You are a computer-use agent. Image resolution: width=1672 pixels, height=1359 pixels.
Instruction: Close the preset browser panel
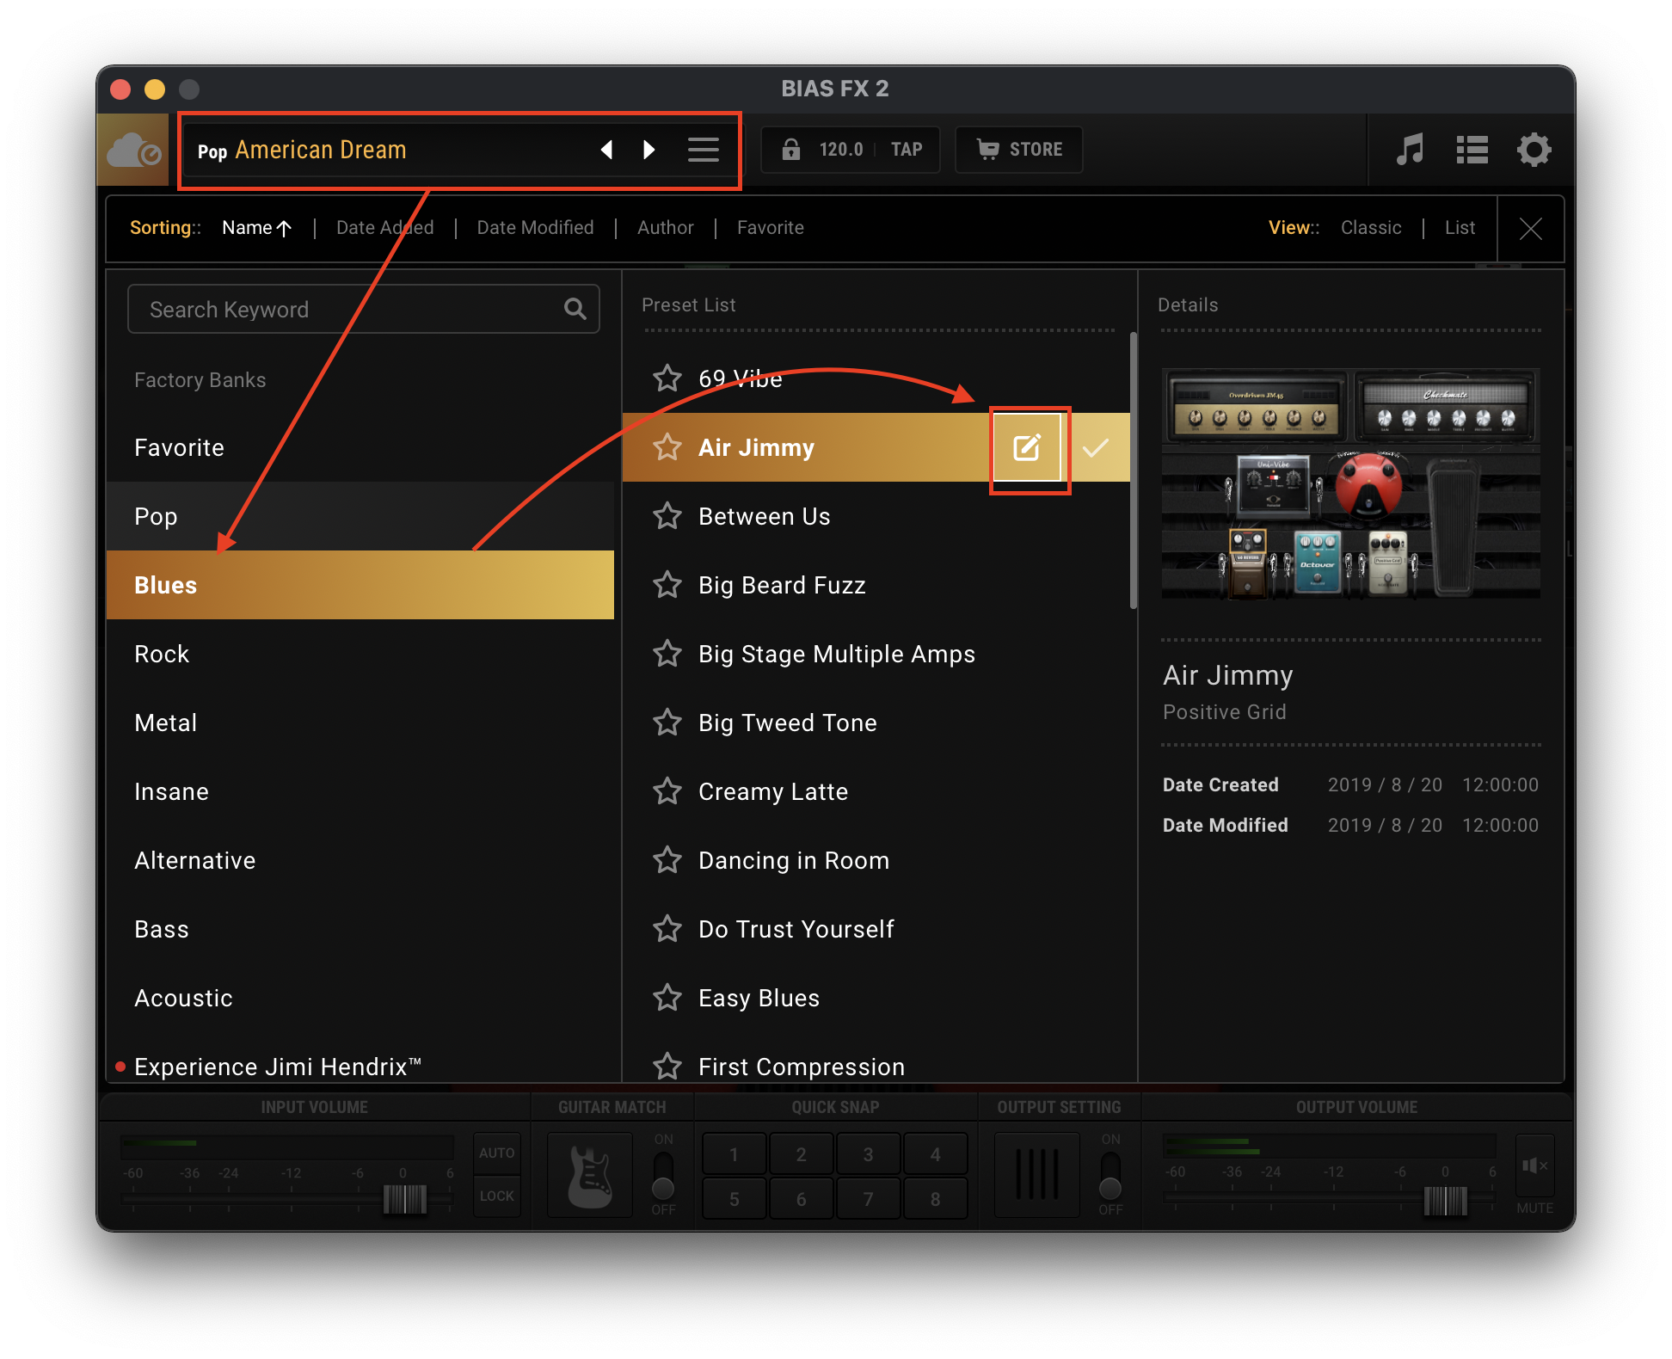[1530, 228]
